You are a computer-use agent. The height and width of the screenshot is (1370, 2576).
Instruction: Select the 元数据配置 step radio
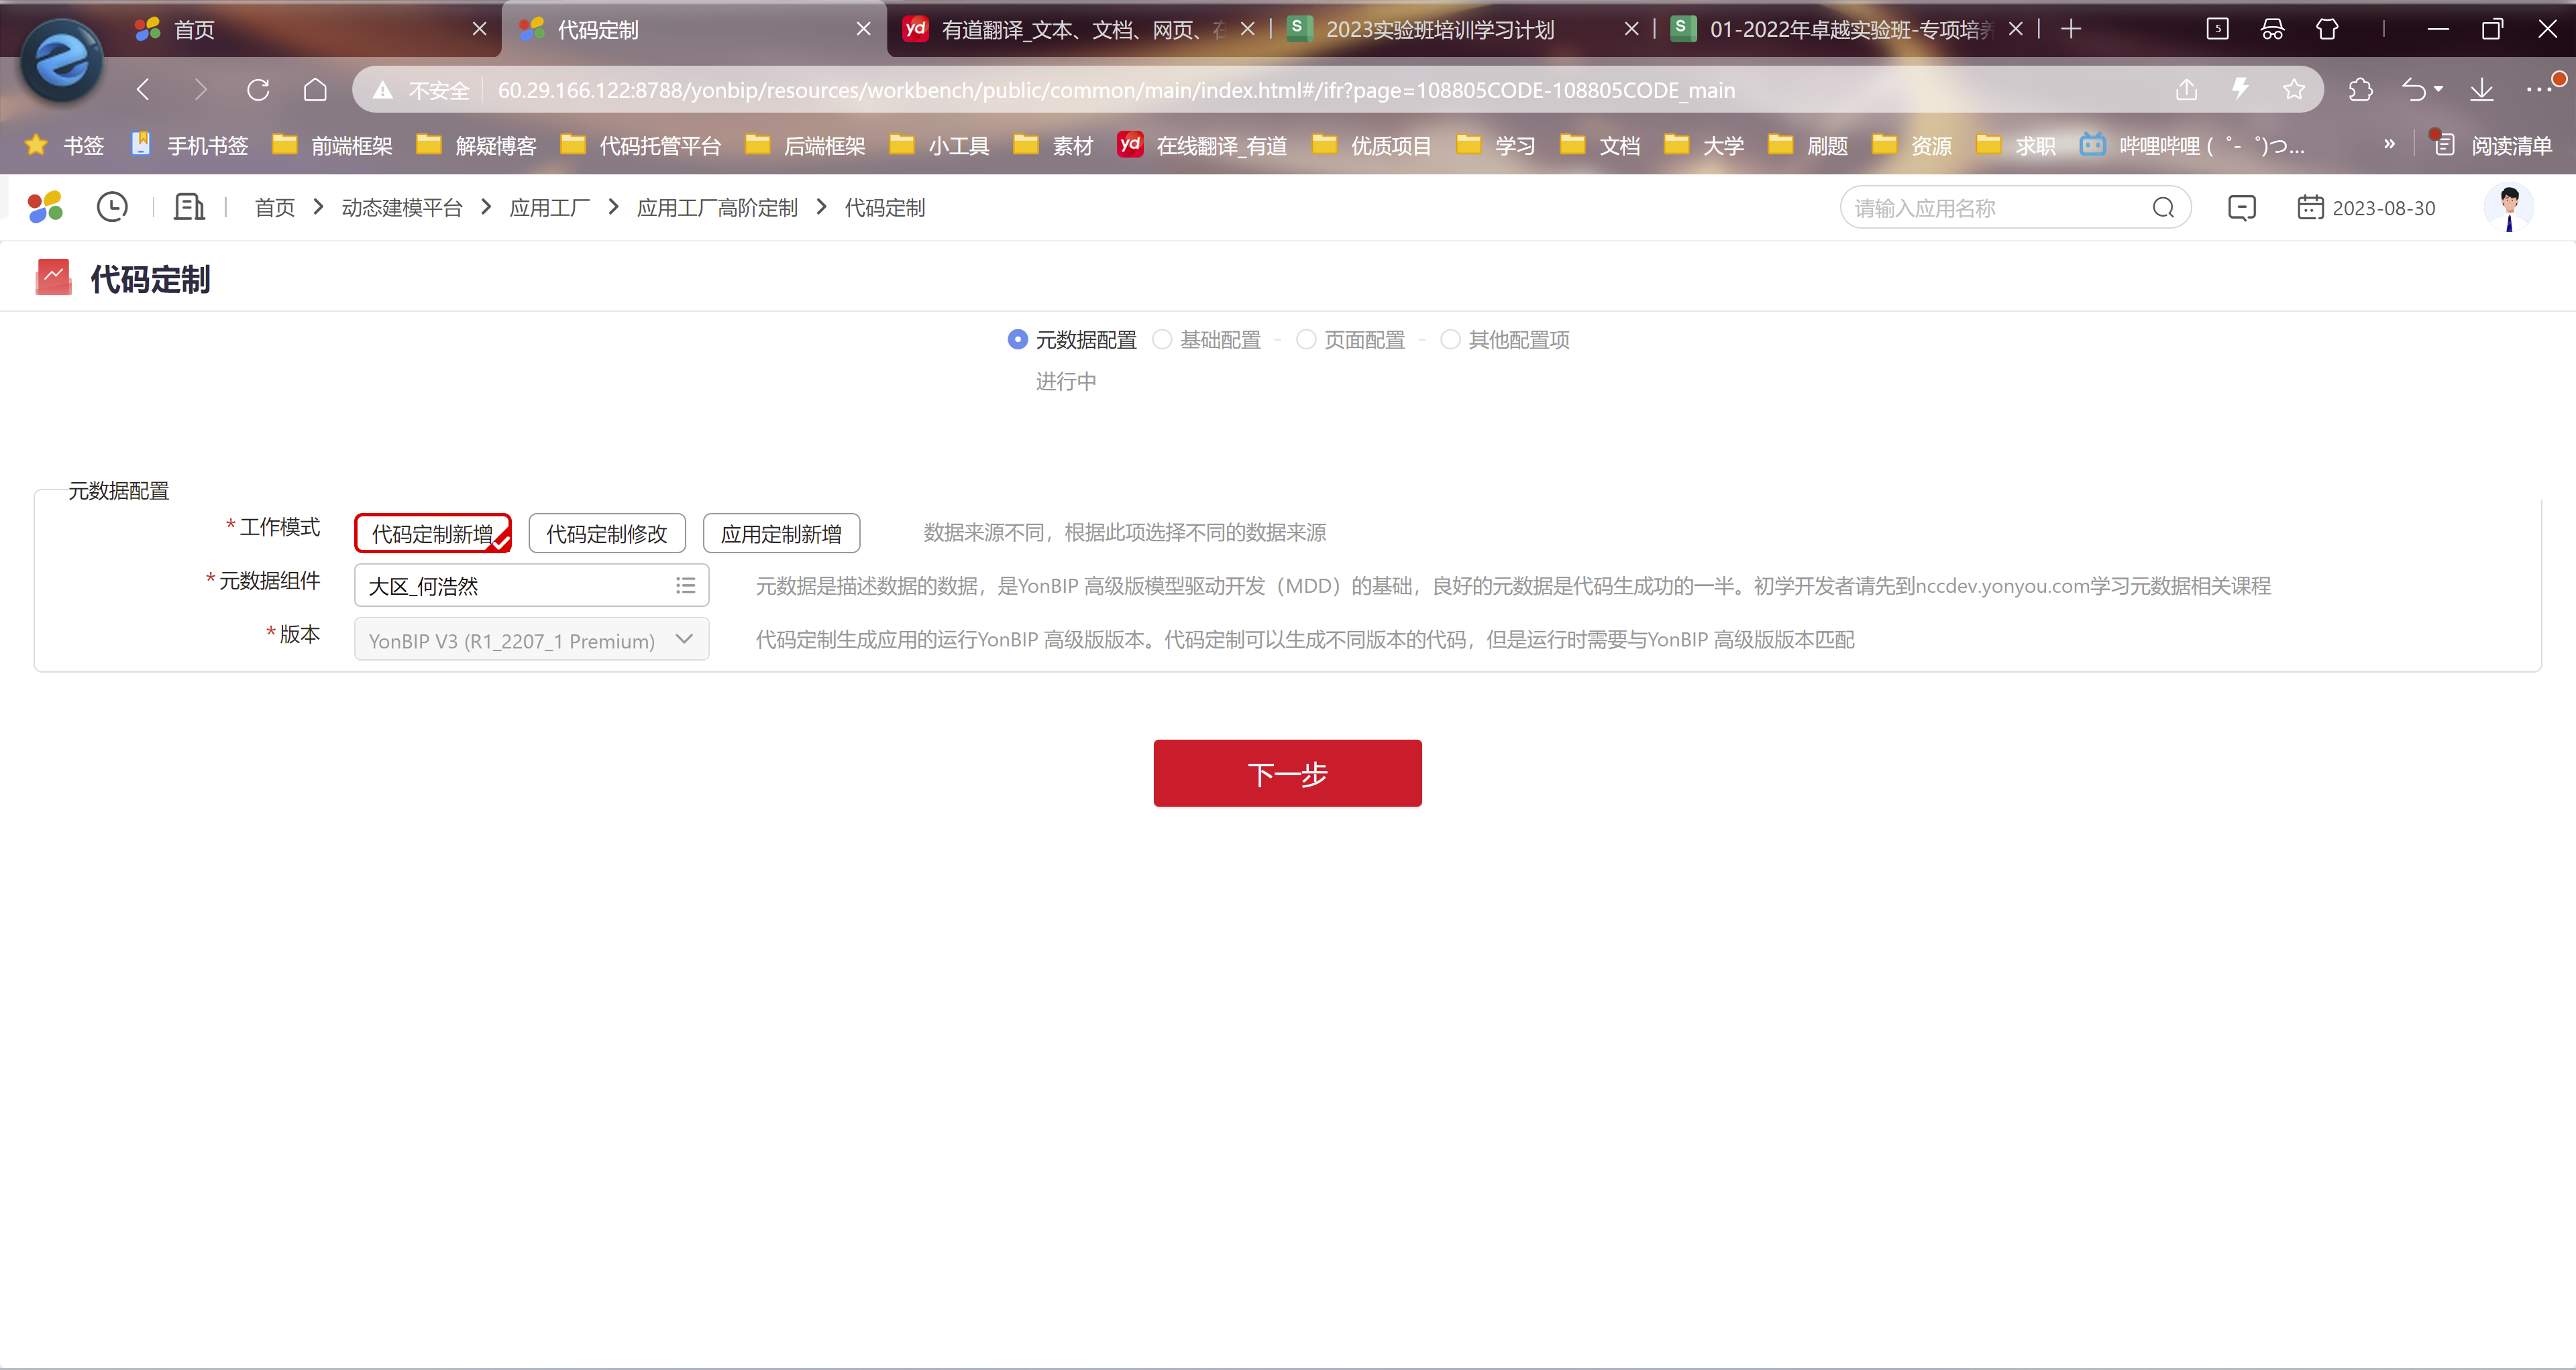click(x=1017, y=340)
